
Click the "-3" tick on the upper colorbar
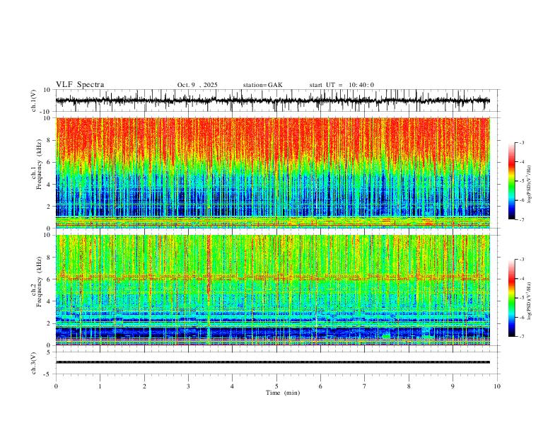point(521,142)
